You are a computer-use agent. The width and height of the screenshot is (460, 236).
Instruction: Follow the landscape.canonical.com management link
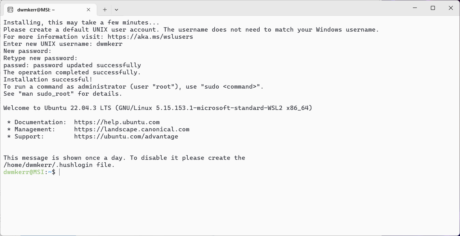click(x=132, y=129)
